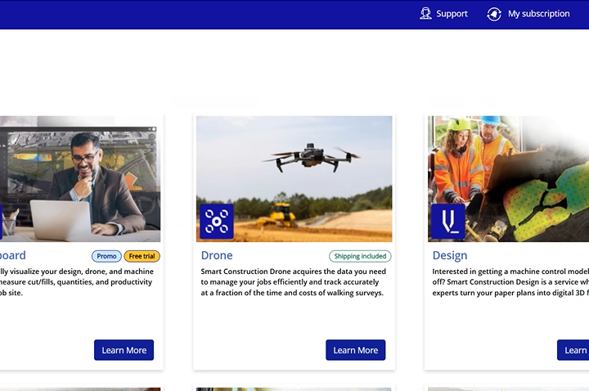This screenshot has width=589, height=391.
Task: Click the My subscription circular icon
Action: (494, 14)
